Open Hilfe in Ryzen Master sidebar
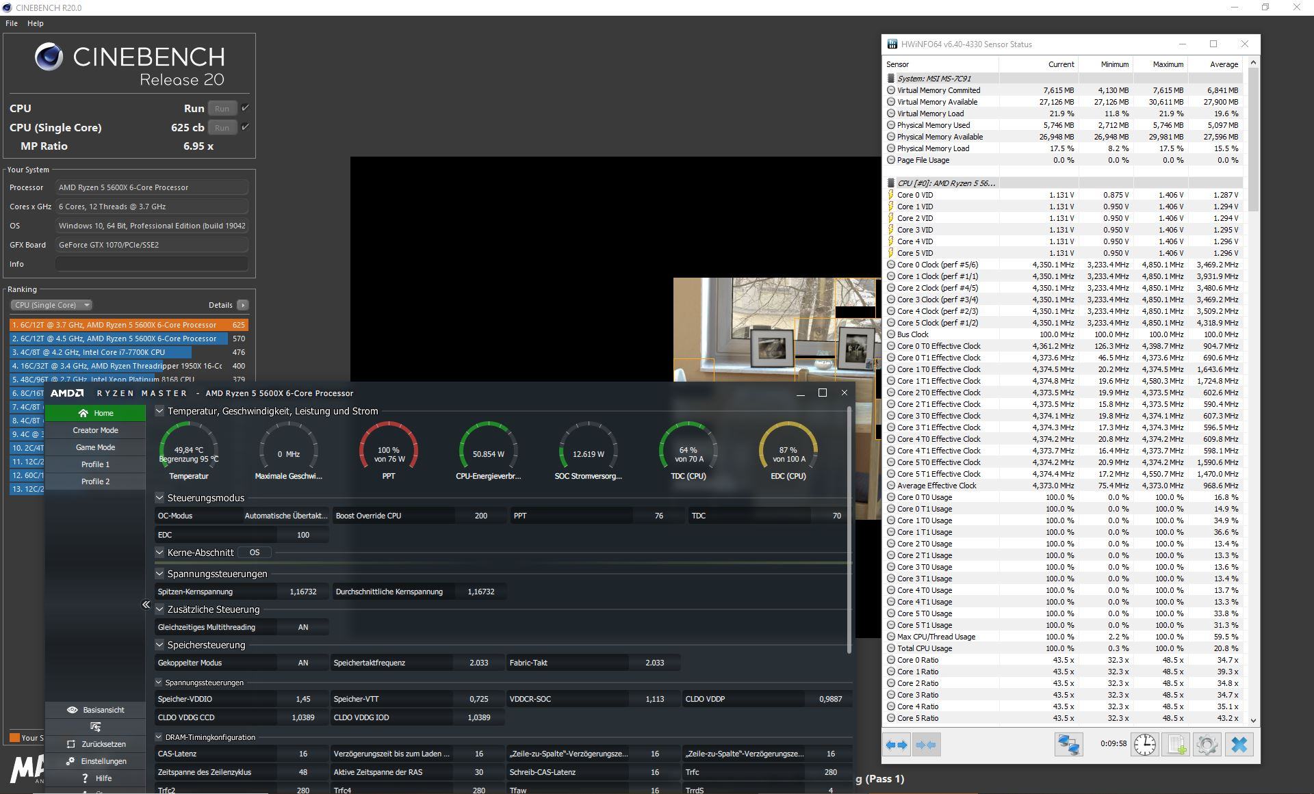 (95, 778)
